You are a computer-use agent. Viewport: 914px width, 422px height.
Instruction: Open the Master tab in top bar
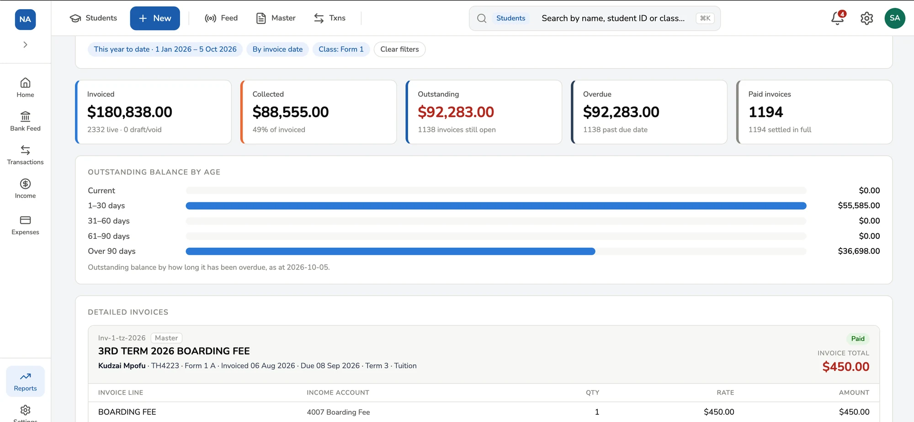coord(276,18)
